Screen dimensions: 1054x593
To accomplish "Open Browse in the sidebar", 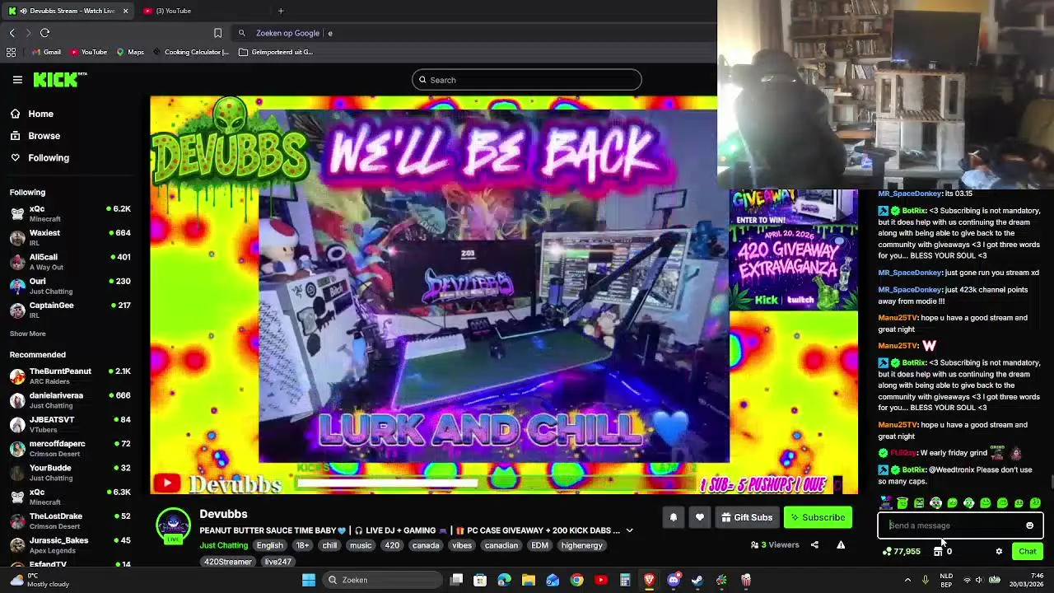I will 35,136.
